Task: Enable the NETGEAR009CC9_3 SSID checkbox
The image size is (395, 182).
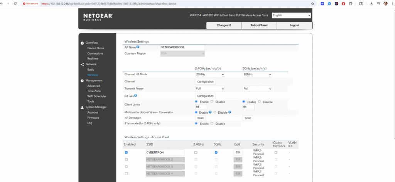Action: [126, 167]
